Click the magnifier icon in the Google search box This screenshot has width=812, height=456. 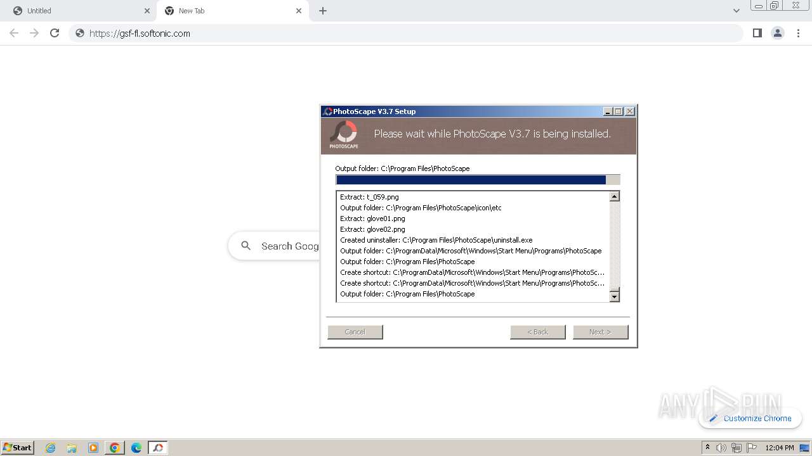(246, 246)
